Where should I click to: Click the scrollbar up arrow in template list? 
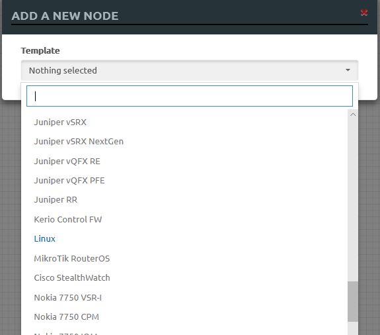pos(353,115)
